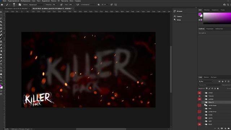
Task: Select the Crop tool
Action: [x=1, y=25]
